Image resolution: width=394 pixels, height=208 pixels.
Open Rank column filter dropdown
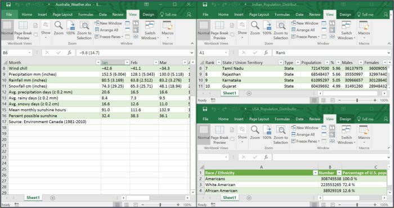pos(218,62)
